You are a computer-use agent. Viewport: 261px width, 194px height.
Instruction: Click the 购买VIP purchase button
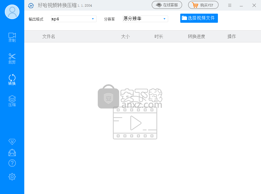[203, 5]
